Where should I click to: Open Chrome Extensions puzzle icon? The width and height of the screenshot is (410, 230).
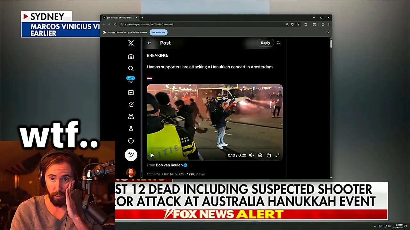click(x=306, y=24)
